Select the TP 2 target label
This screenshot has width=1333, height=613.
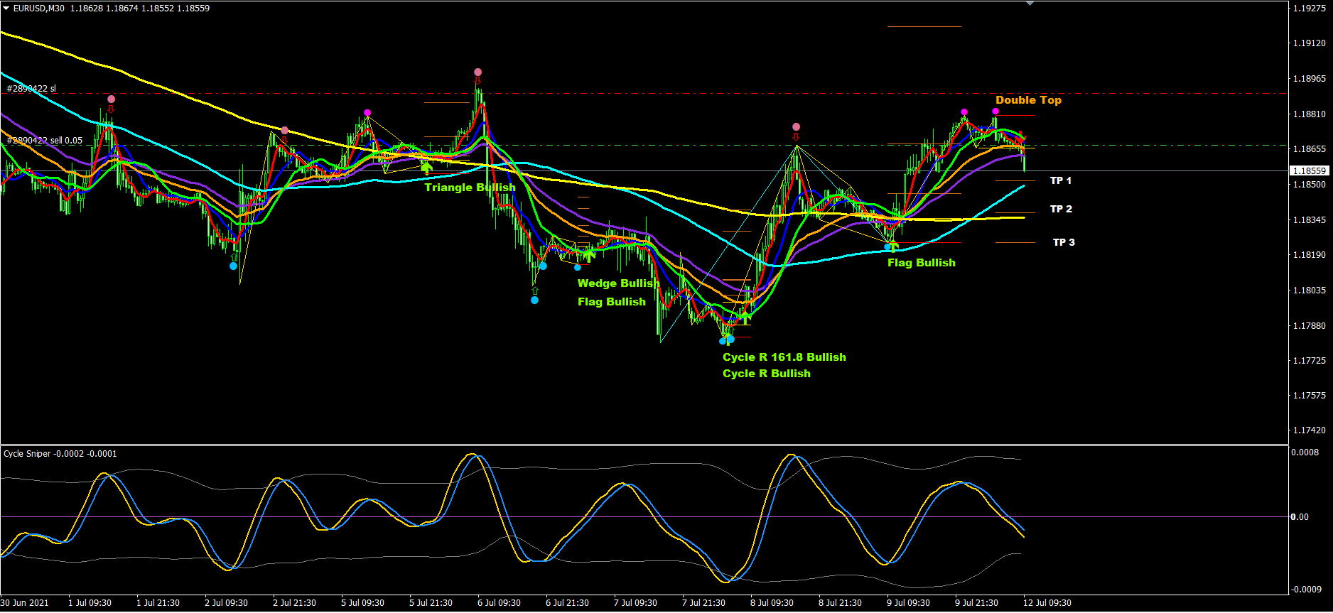(x=1062, y=209)
